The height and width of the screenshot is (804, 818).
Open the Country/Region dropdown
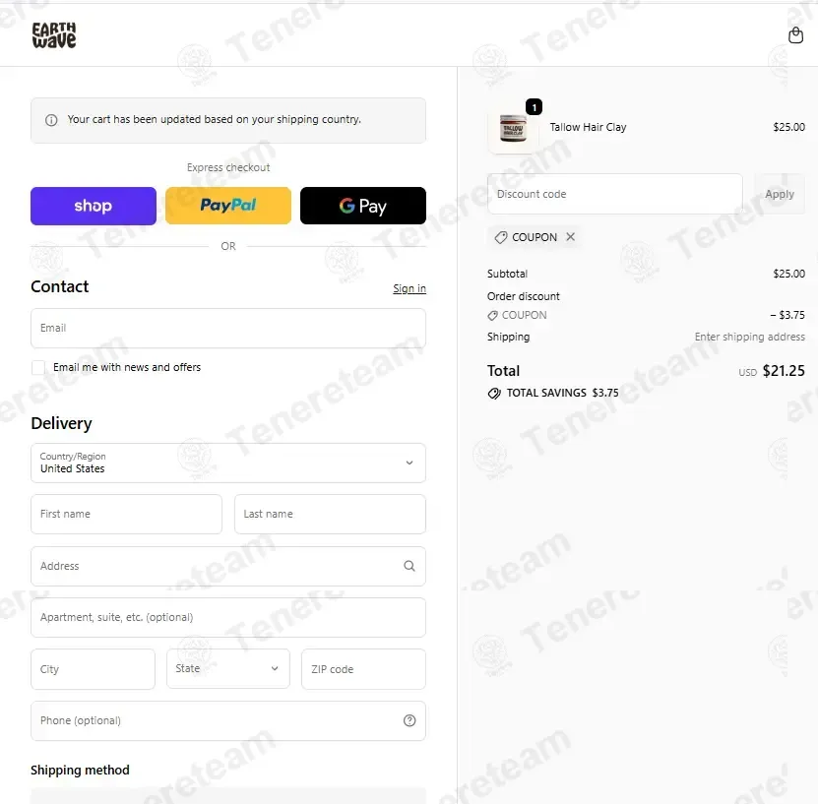(x=228, y=463)
